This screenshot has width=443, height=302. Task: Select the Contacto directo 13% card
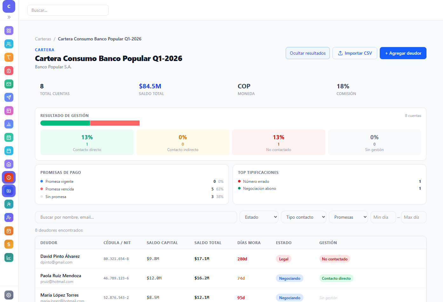tap(87, 142)
